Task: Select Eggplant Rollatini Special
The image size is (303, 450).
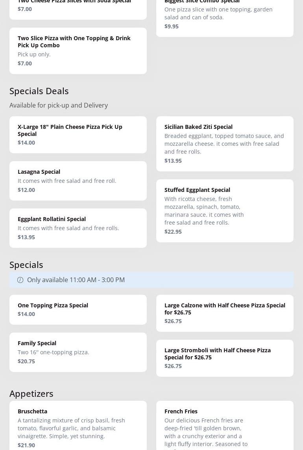Action: (x=78, y=228)
